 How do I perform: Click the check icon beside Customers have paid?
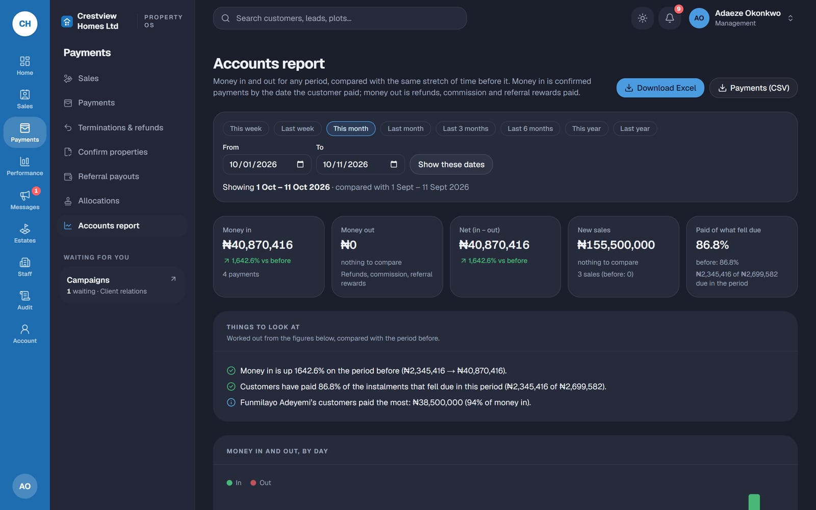231,387
